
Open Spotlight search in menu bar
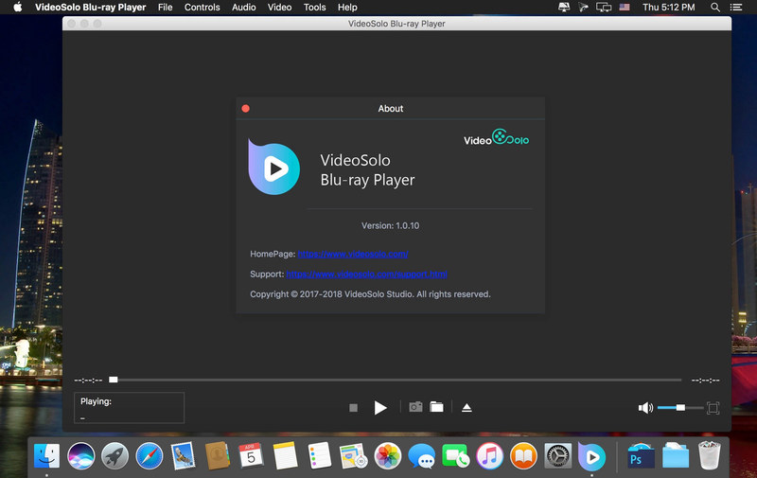pyautogui.click(x=715, y=8)
